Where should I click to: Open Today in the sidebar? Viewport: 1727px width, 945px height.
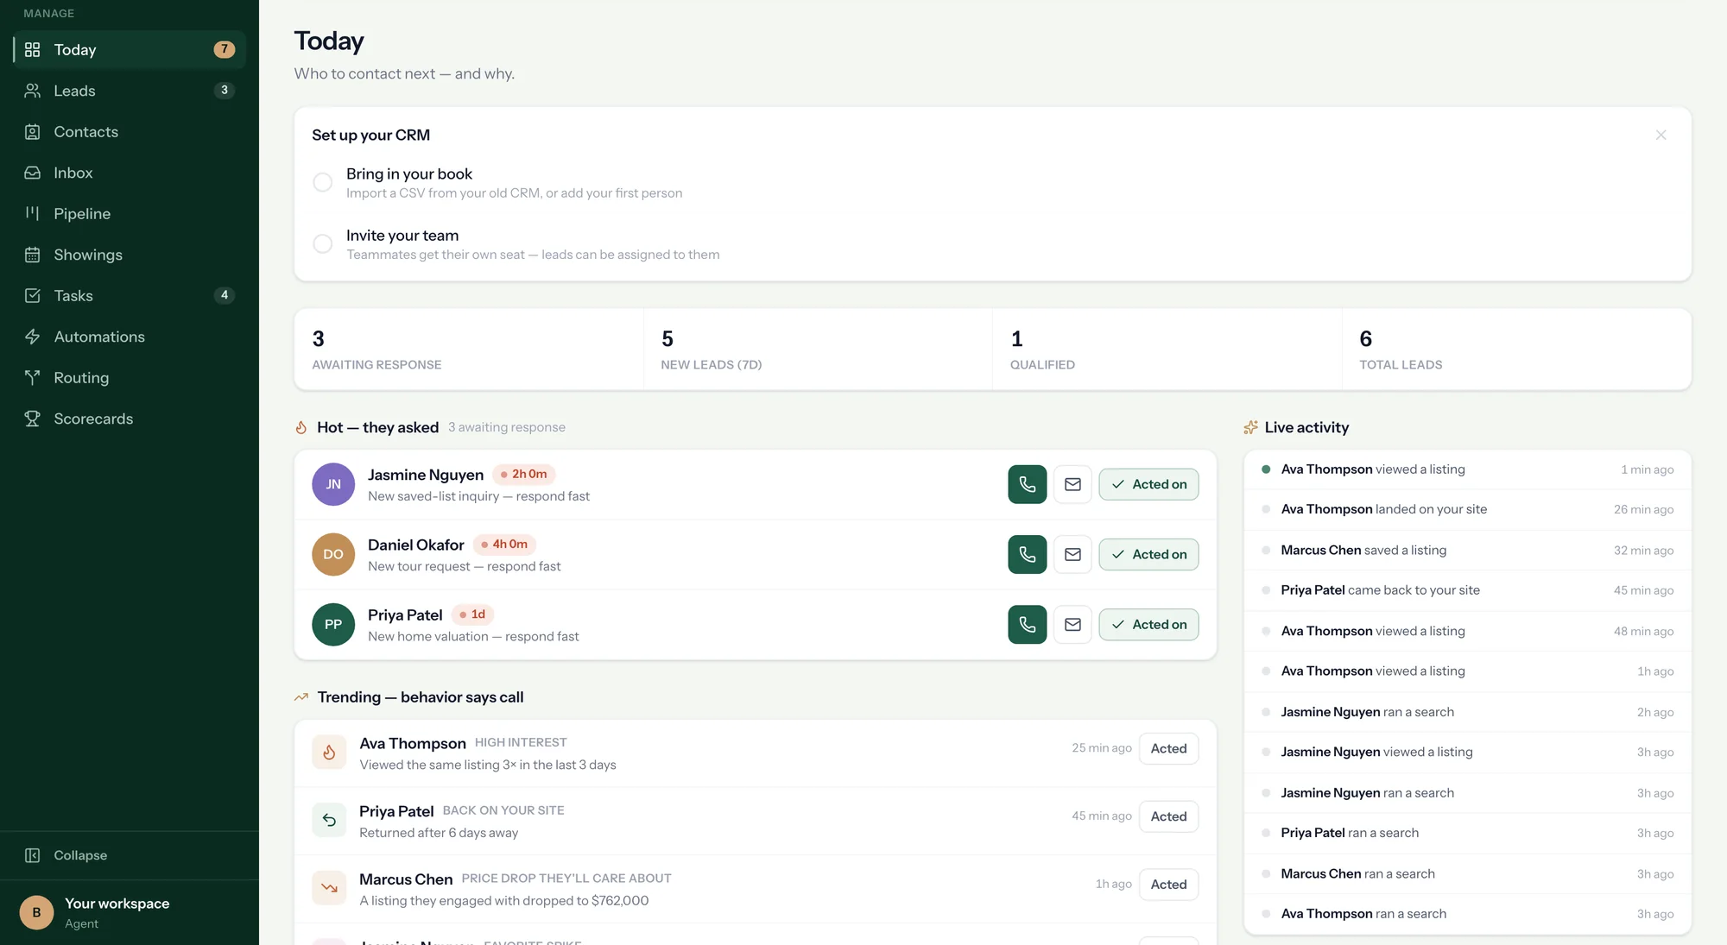(130, 49)
